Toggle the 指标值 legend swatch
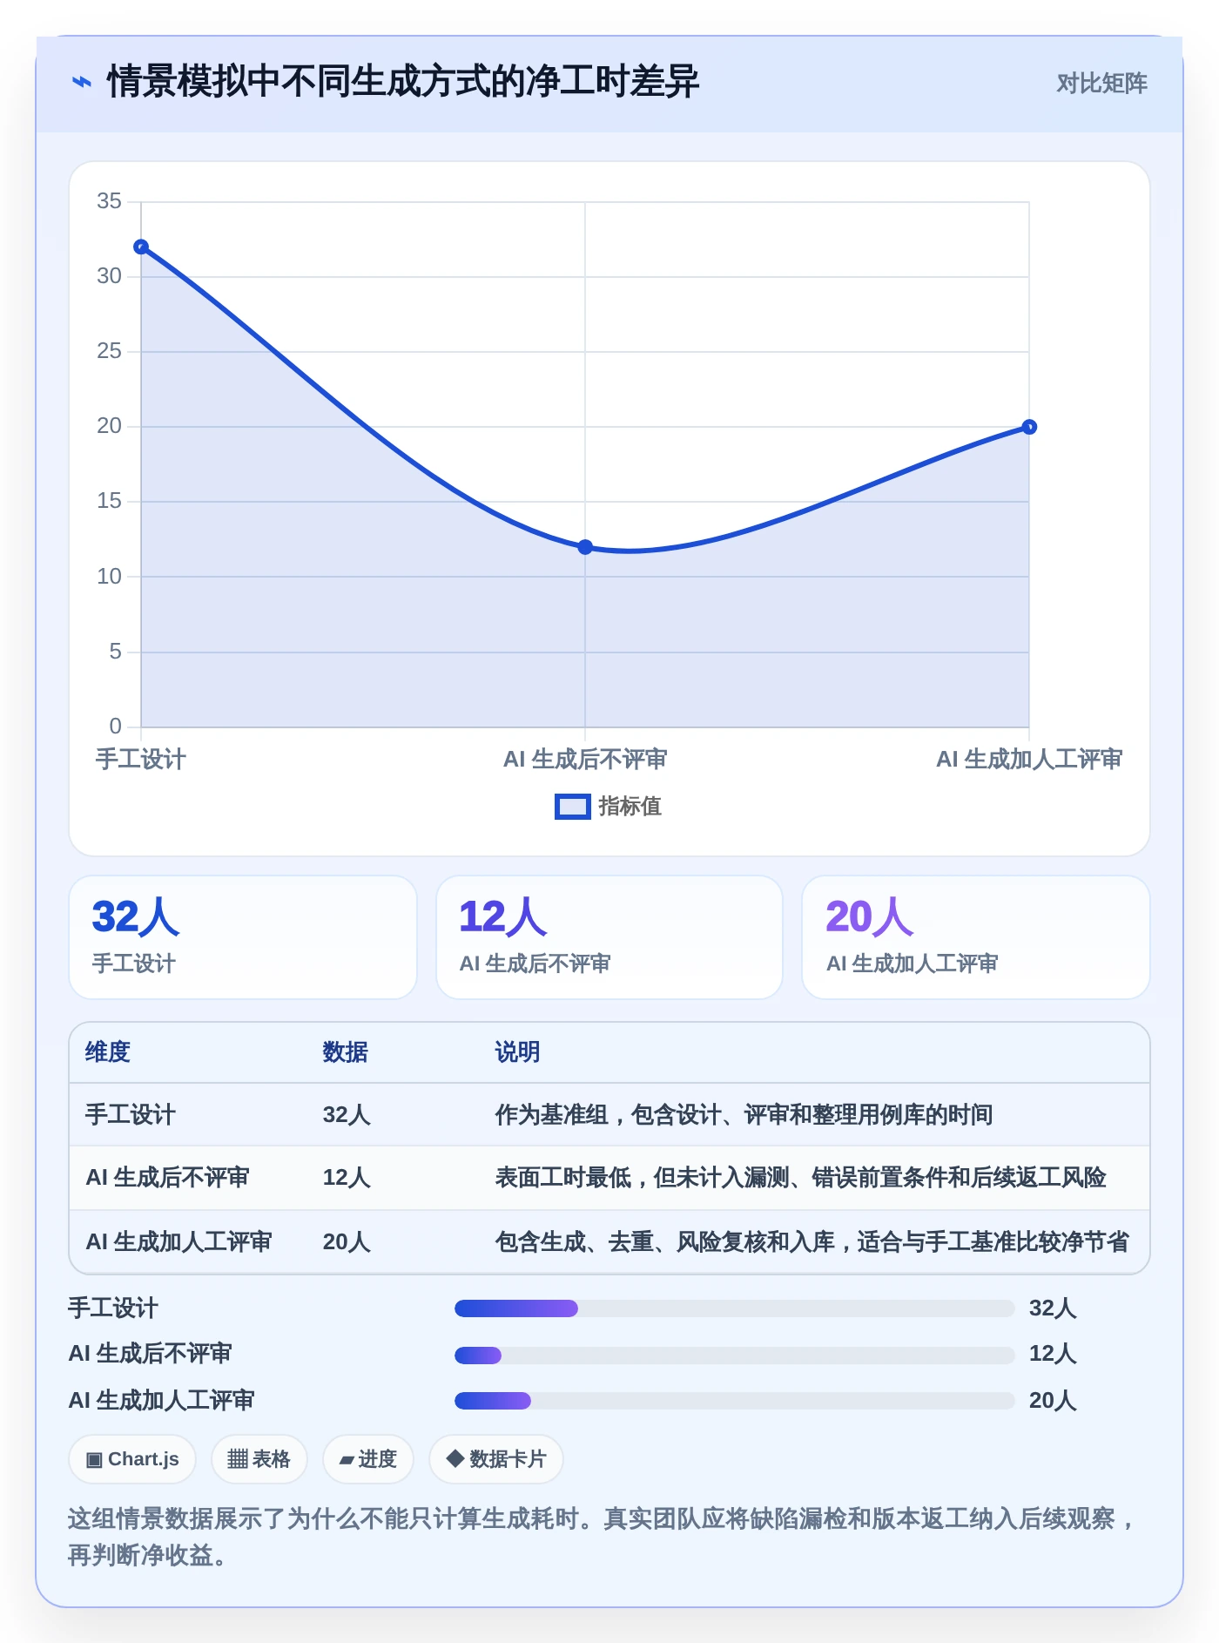Screen dimensions: 1219x1643 572,807
